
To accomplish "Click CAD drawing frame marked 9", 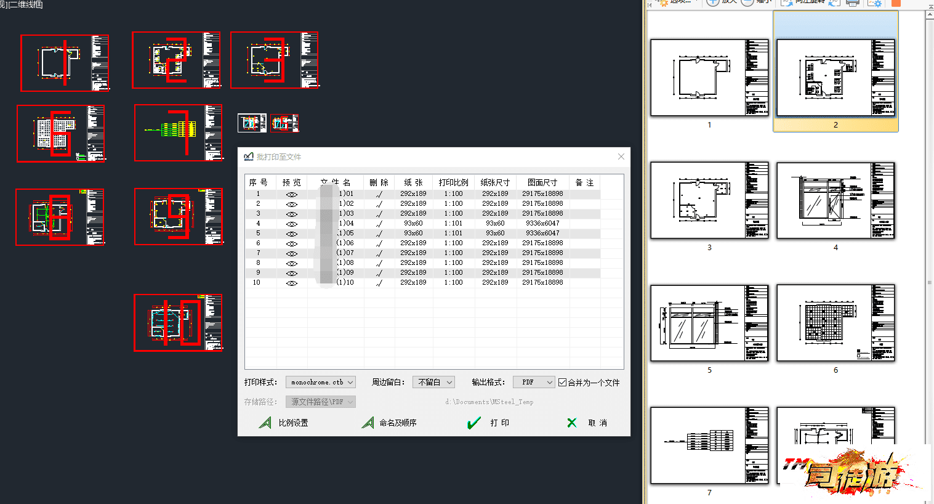I will click(x=179, y=216).
